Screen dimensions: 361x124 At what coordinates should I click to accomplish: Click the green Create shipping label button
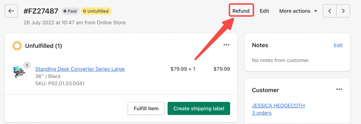pos(199,108)
